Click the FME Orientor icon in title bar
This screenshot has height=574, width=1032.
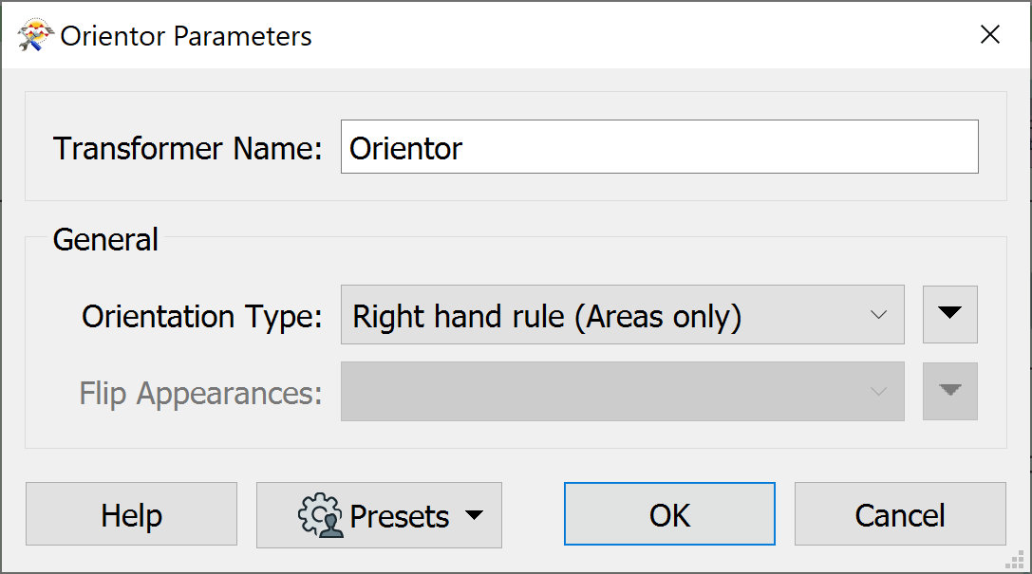point(35,35)
